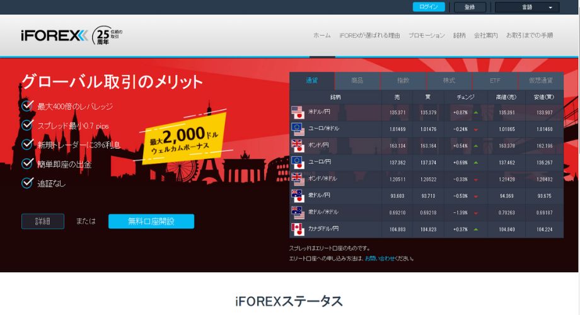Click green up arrow in カナダドル/円 row

click(x=476, y=229)
